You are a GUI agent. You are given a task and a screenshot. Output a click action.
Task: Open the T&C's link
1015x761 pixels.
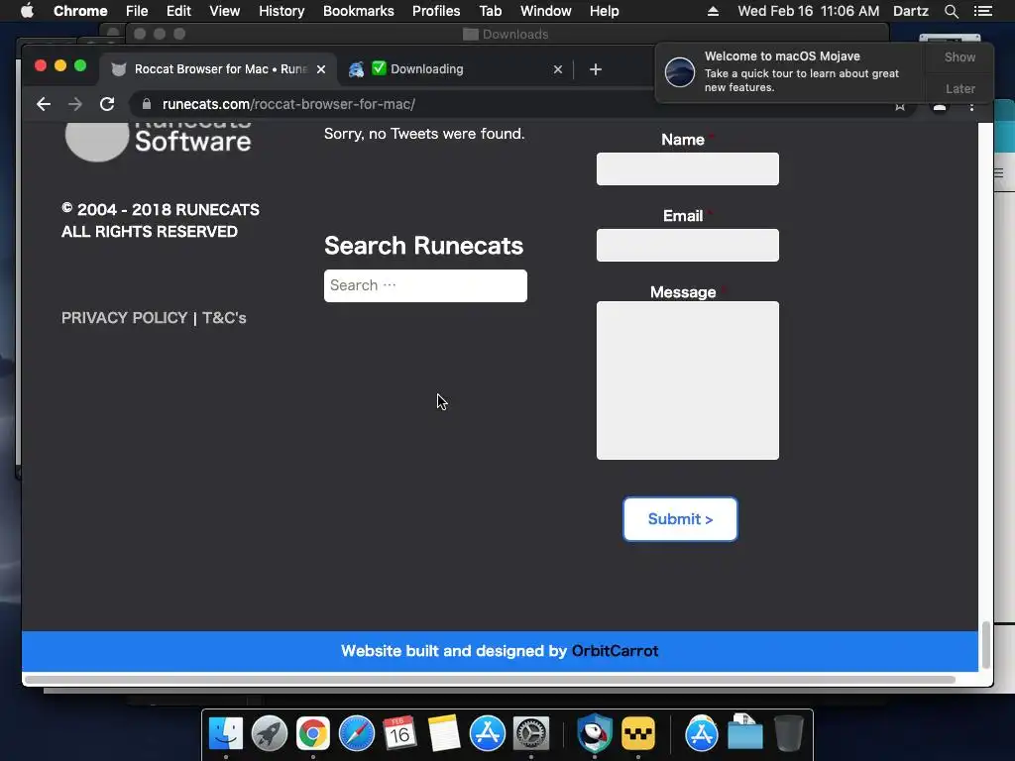(224, 318)
